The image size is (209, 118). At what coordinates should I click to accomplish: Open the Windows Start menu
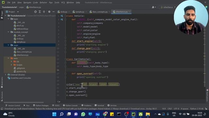[x=55, y=114]
